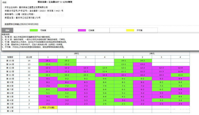
Task: Select the 图例 legend label
Action: [x=7, y=30]
